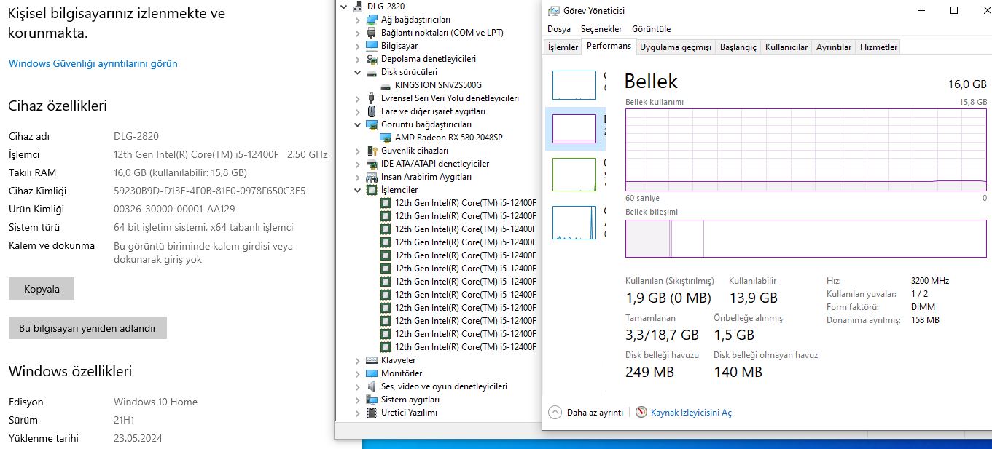Click the İşlemciler processor category icon
Image resolution: width=992 pixels, height=449 pixels.
click(372, 190)
